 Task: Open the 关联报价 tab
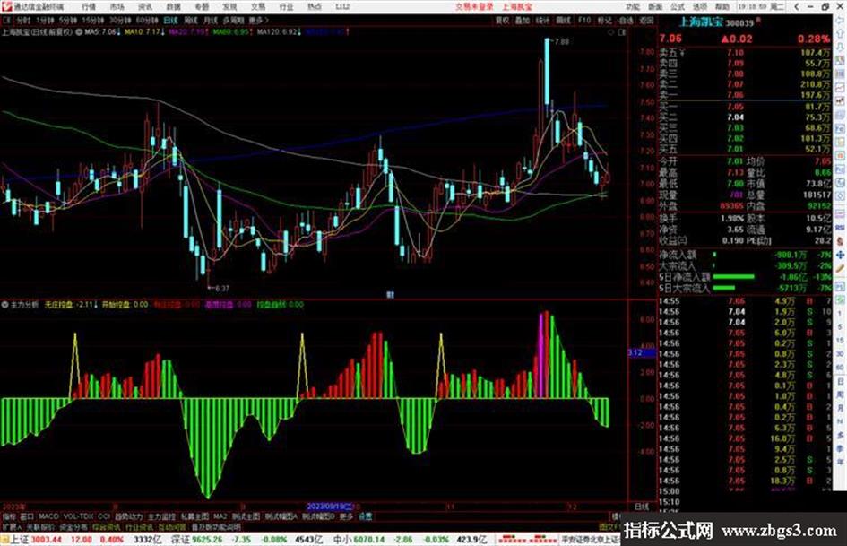coord(40,527)
